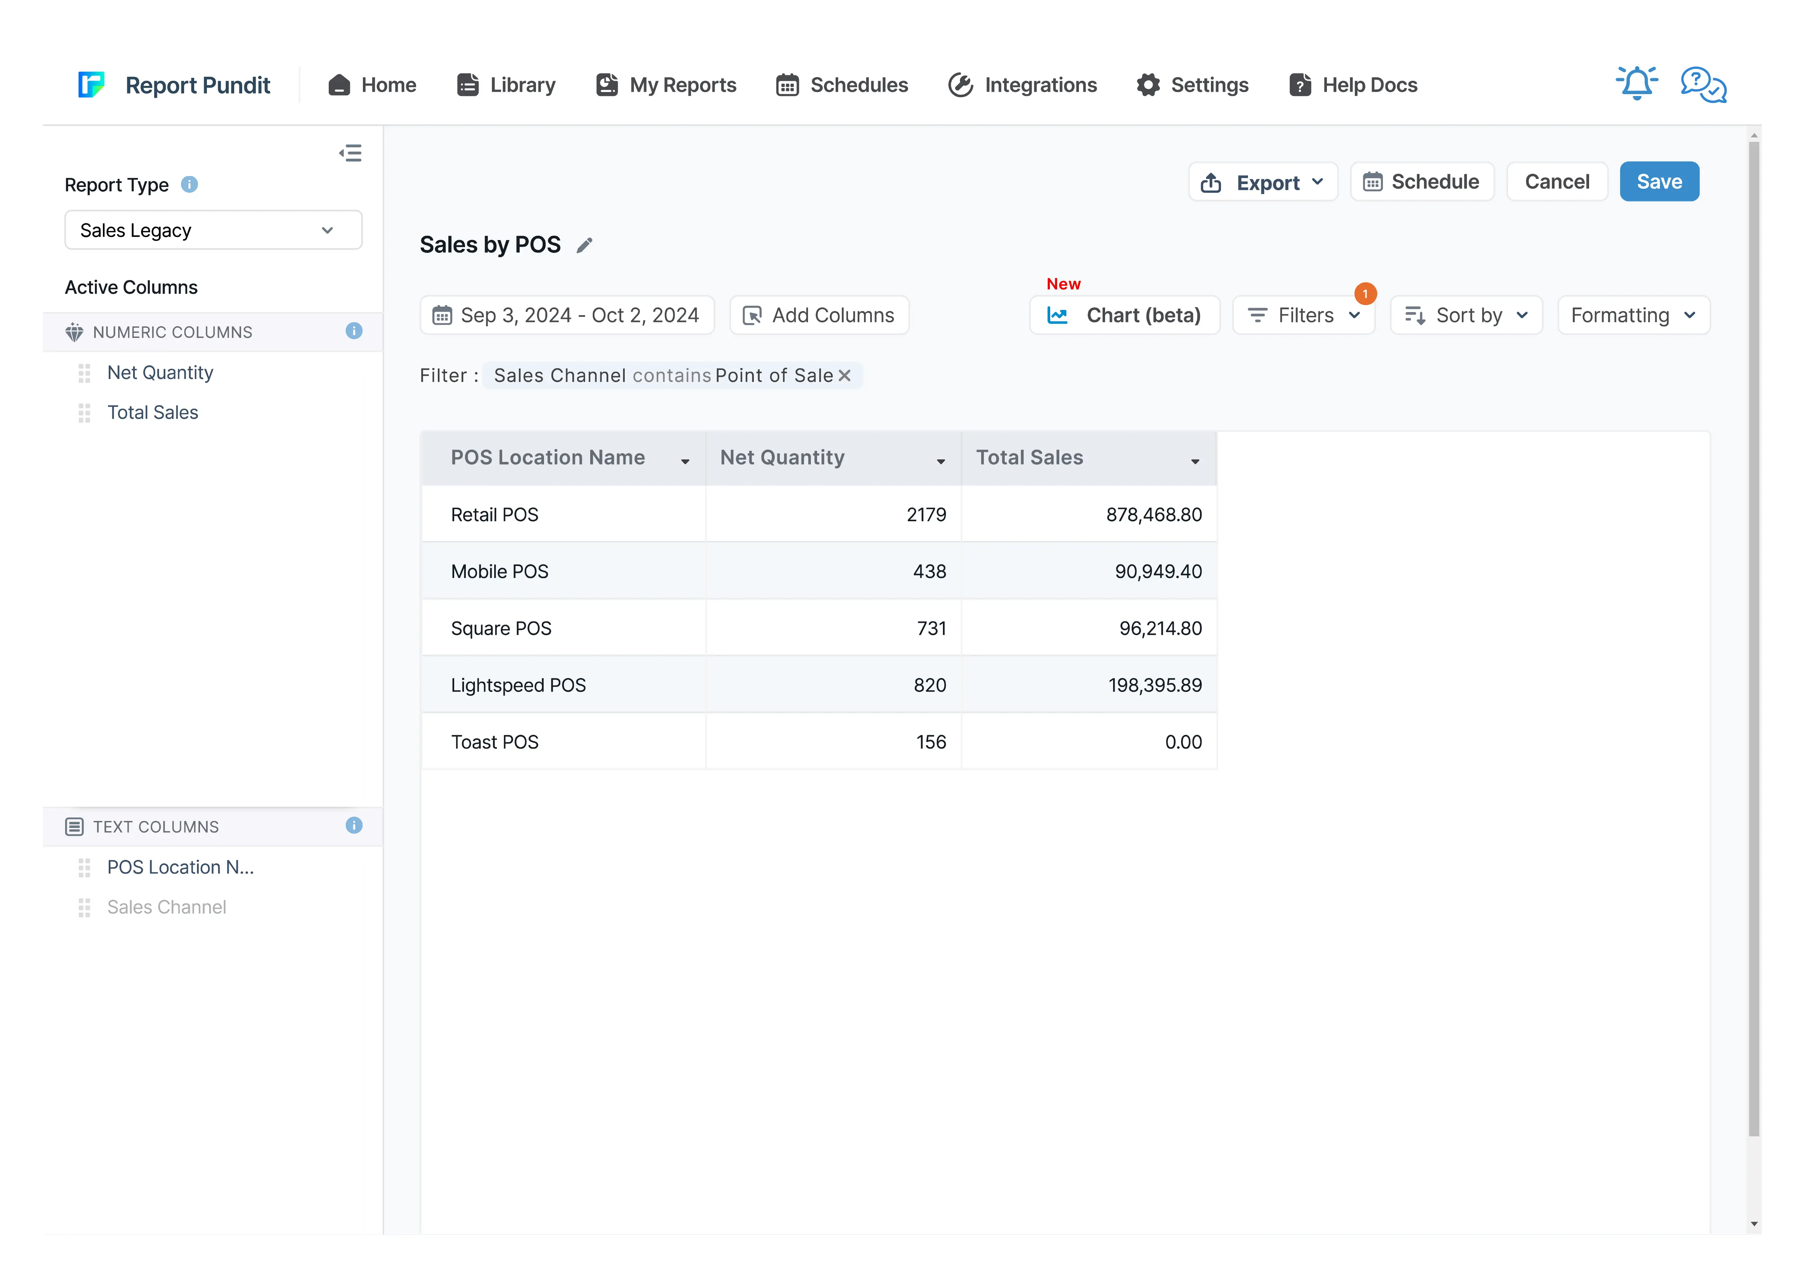Remove the Sales Channel filter with X
This screenshot has height=1276, width=1804.
[x=845, y=376]
